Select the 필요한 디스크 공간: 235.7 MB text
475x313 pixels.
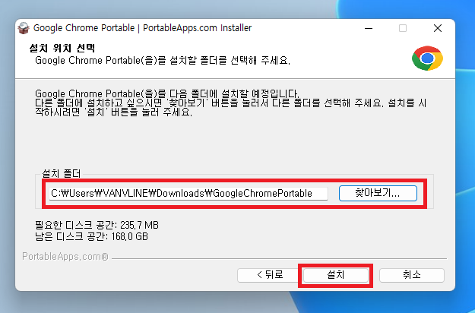click(97, 225)
